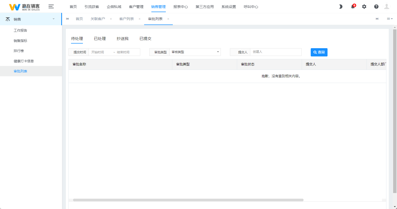Show the 已提交 approvals tab
The width and height of the screenshot is (397, 209).
coord(145,39)
